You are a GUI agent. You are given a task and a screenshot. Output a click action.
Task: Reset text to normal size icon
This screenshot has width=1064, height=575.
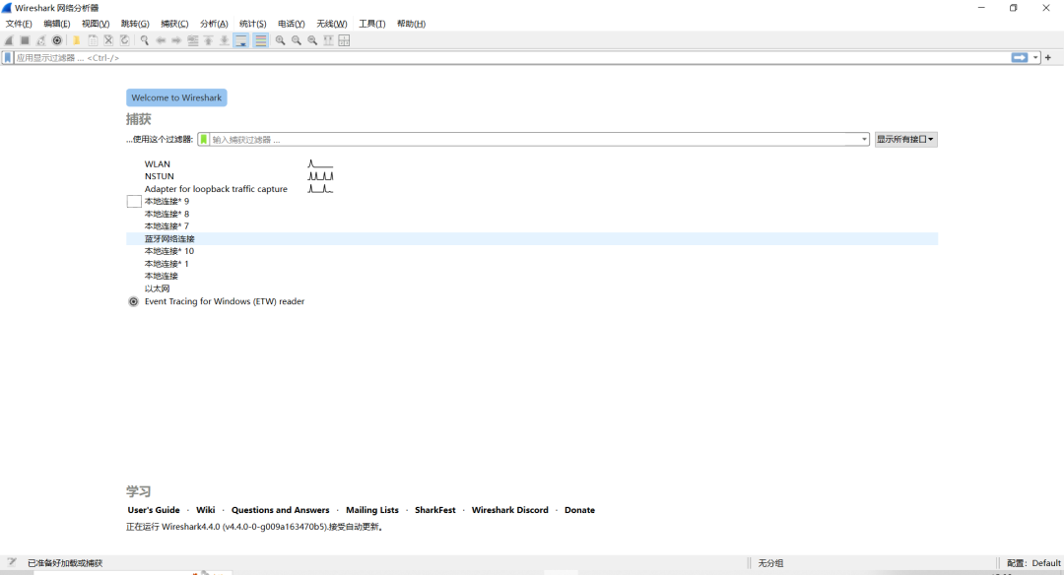[x=312, y=40]
